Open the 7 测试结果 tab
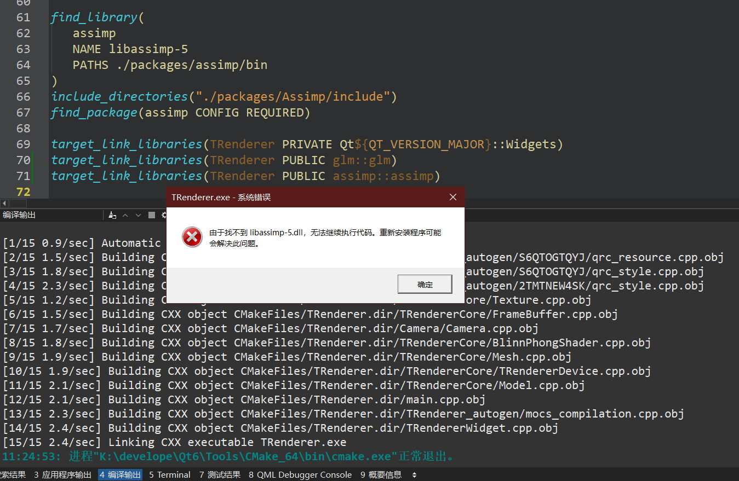 point(220,474)
